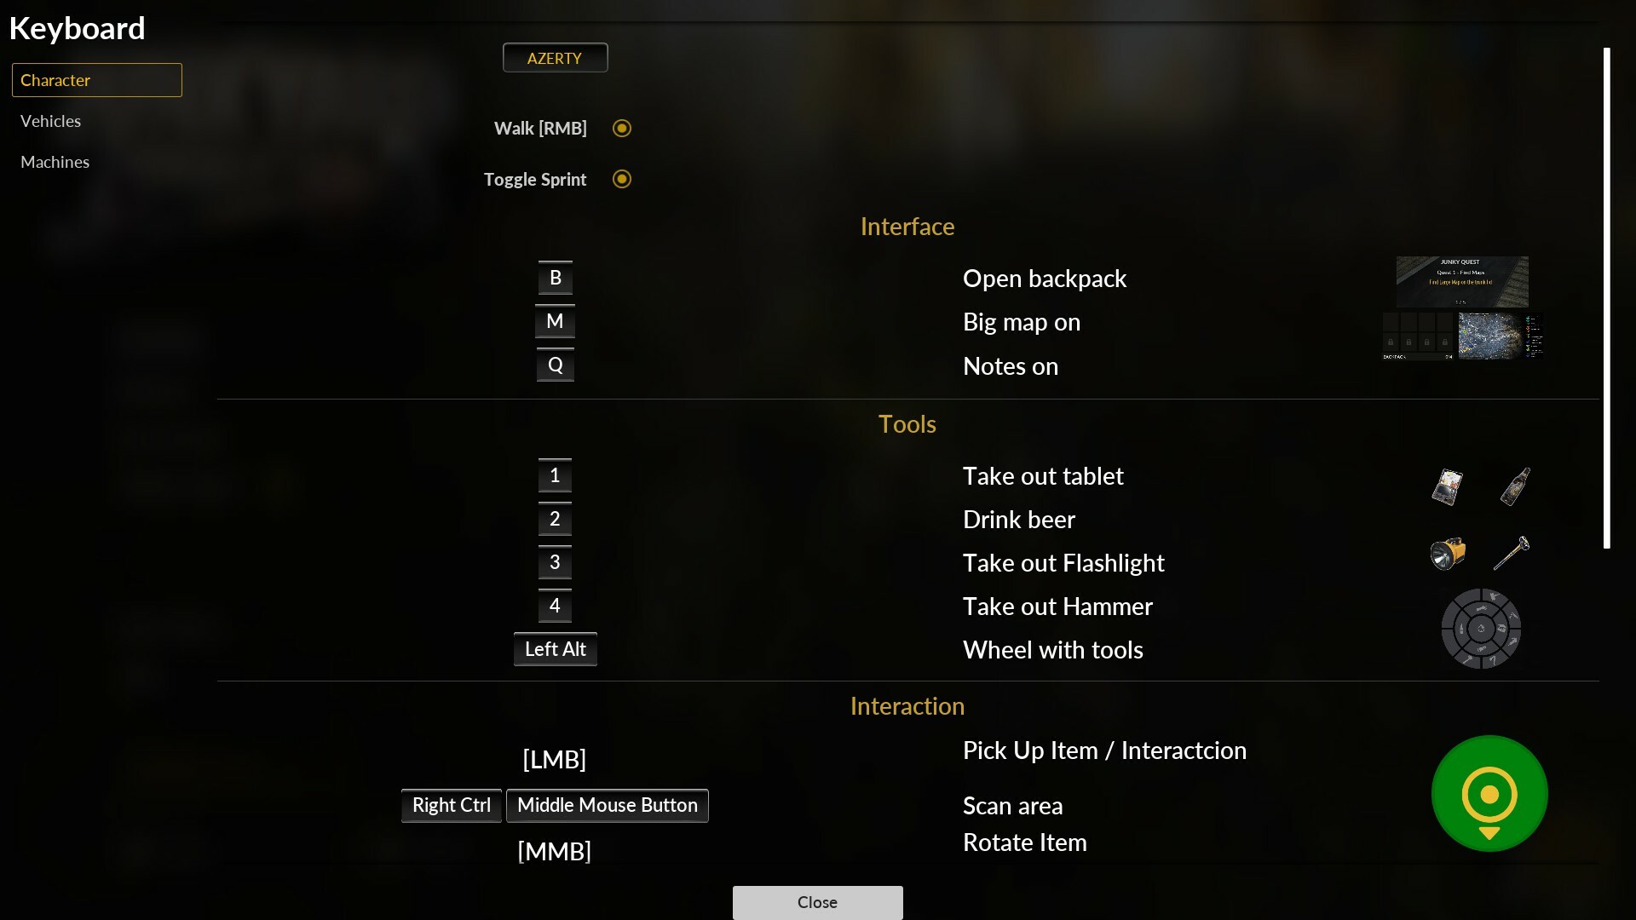Click the tablet tool icon
The image size is (1636, 920).
point(1447,487)
